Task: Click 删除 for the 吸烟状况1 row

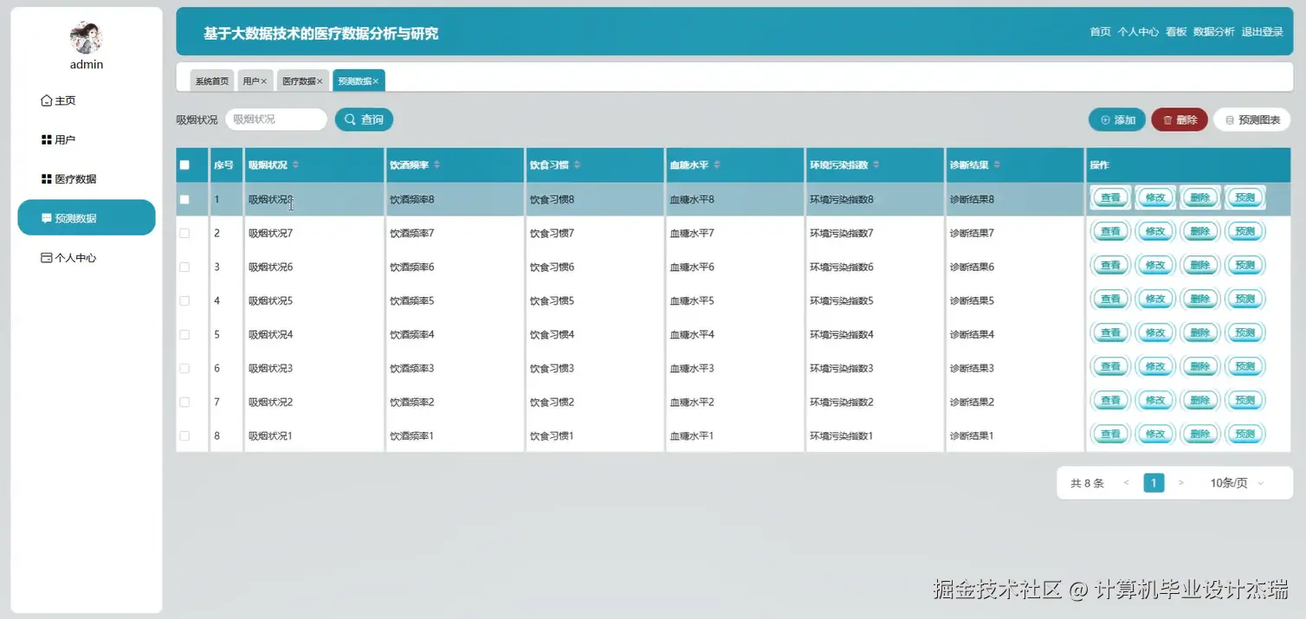Action: pyautogui.click(x=1200, y=435)
